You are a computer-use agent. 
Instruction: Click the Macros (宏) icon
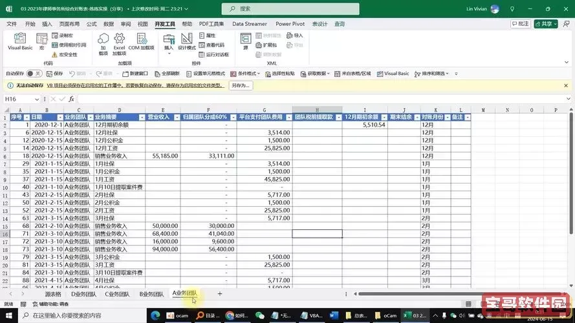point(41,41)
